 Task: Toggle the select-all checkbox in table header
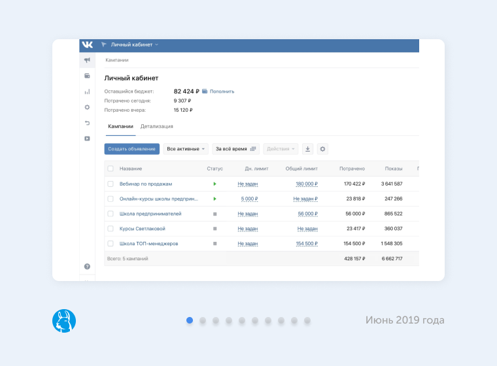111,169
